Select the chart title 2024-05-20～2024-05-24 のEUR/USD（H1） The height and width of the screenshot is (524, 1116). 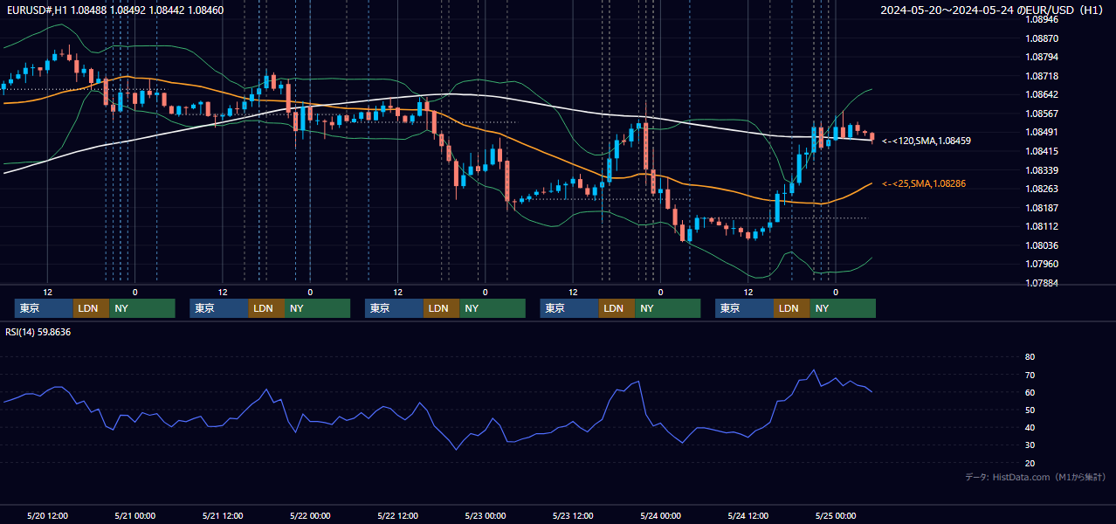991,10
